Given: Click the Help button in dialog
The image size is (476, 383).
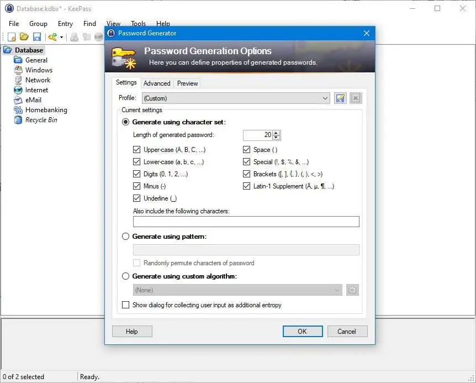Looking at the screenshot, I should [x=132, y=332].
